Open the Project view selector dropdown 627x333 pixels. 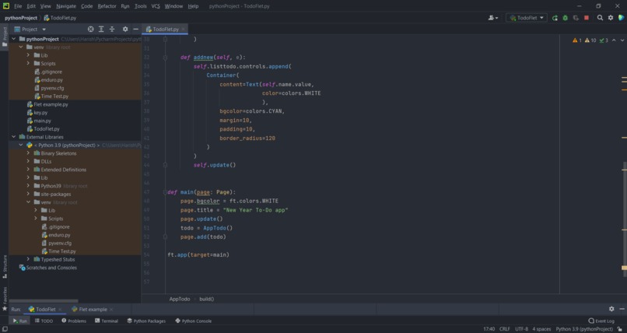[x=30, y=30]
